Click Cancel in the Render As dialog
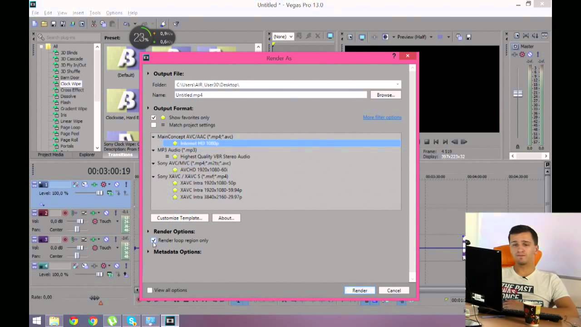This screenshot has width=581, height=327. coord(394,291)
